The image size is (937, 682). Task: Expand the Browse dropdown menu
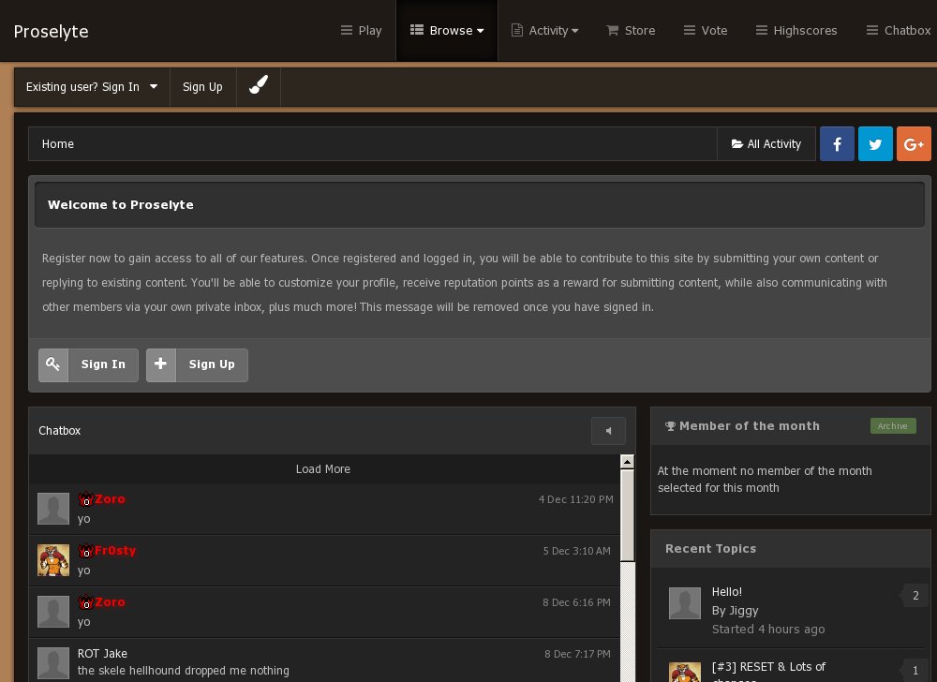coord(447,30)
